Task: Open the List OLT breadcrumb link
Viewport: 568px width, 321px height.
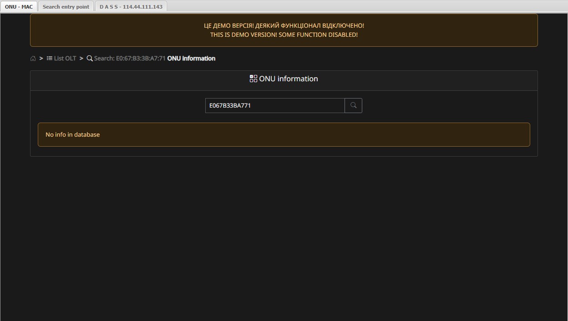Action: click(x=65, y=58)
